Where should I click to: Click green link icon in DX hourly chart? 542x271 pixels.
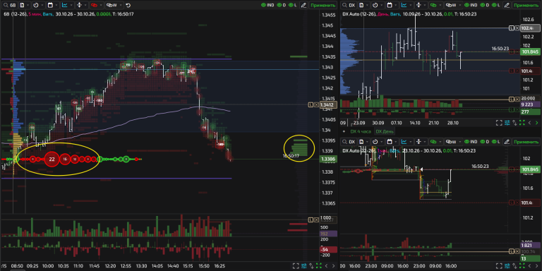pos(433,142)
